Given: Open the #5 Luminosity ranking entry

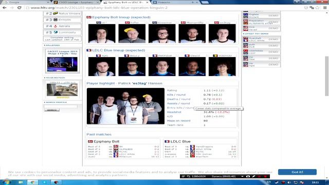Looking at the screenshot, I should (63, 32).
